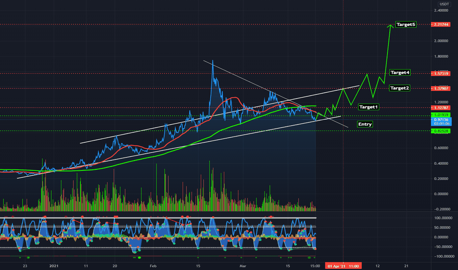Viewport: 458px width, 270px height.
Task: Click the 01 Apr '21 11:00 time marker
Action: coord(343,266)
